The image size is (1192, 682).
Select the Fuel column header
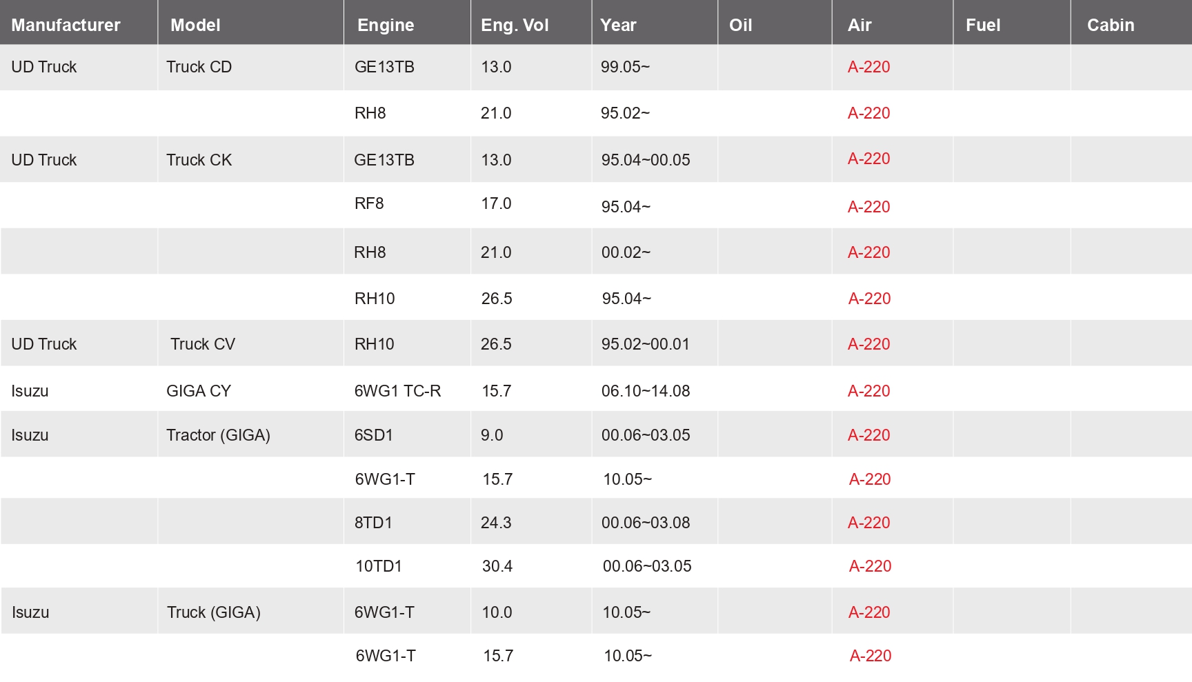[x=983, y=25]
